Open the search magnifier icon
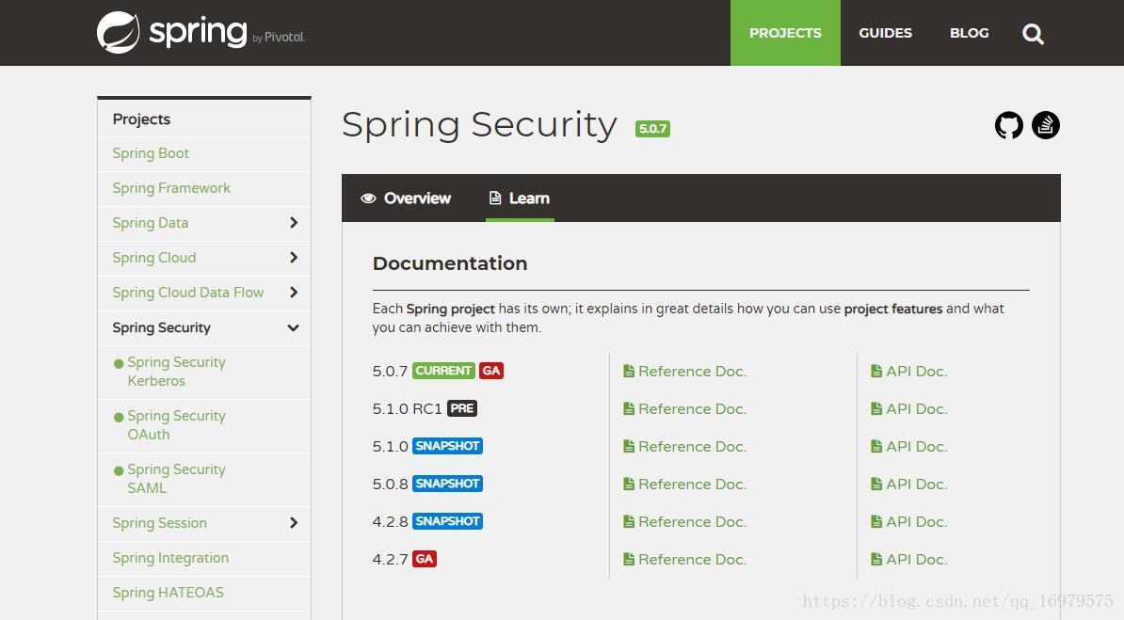The width and height of the screenshot is (1124, 620). [1033, 34]
